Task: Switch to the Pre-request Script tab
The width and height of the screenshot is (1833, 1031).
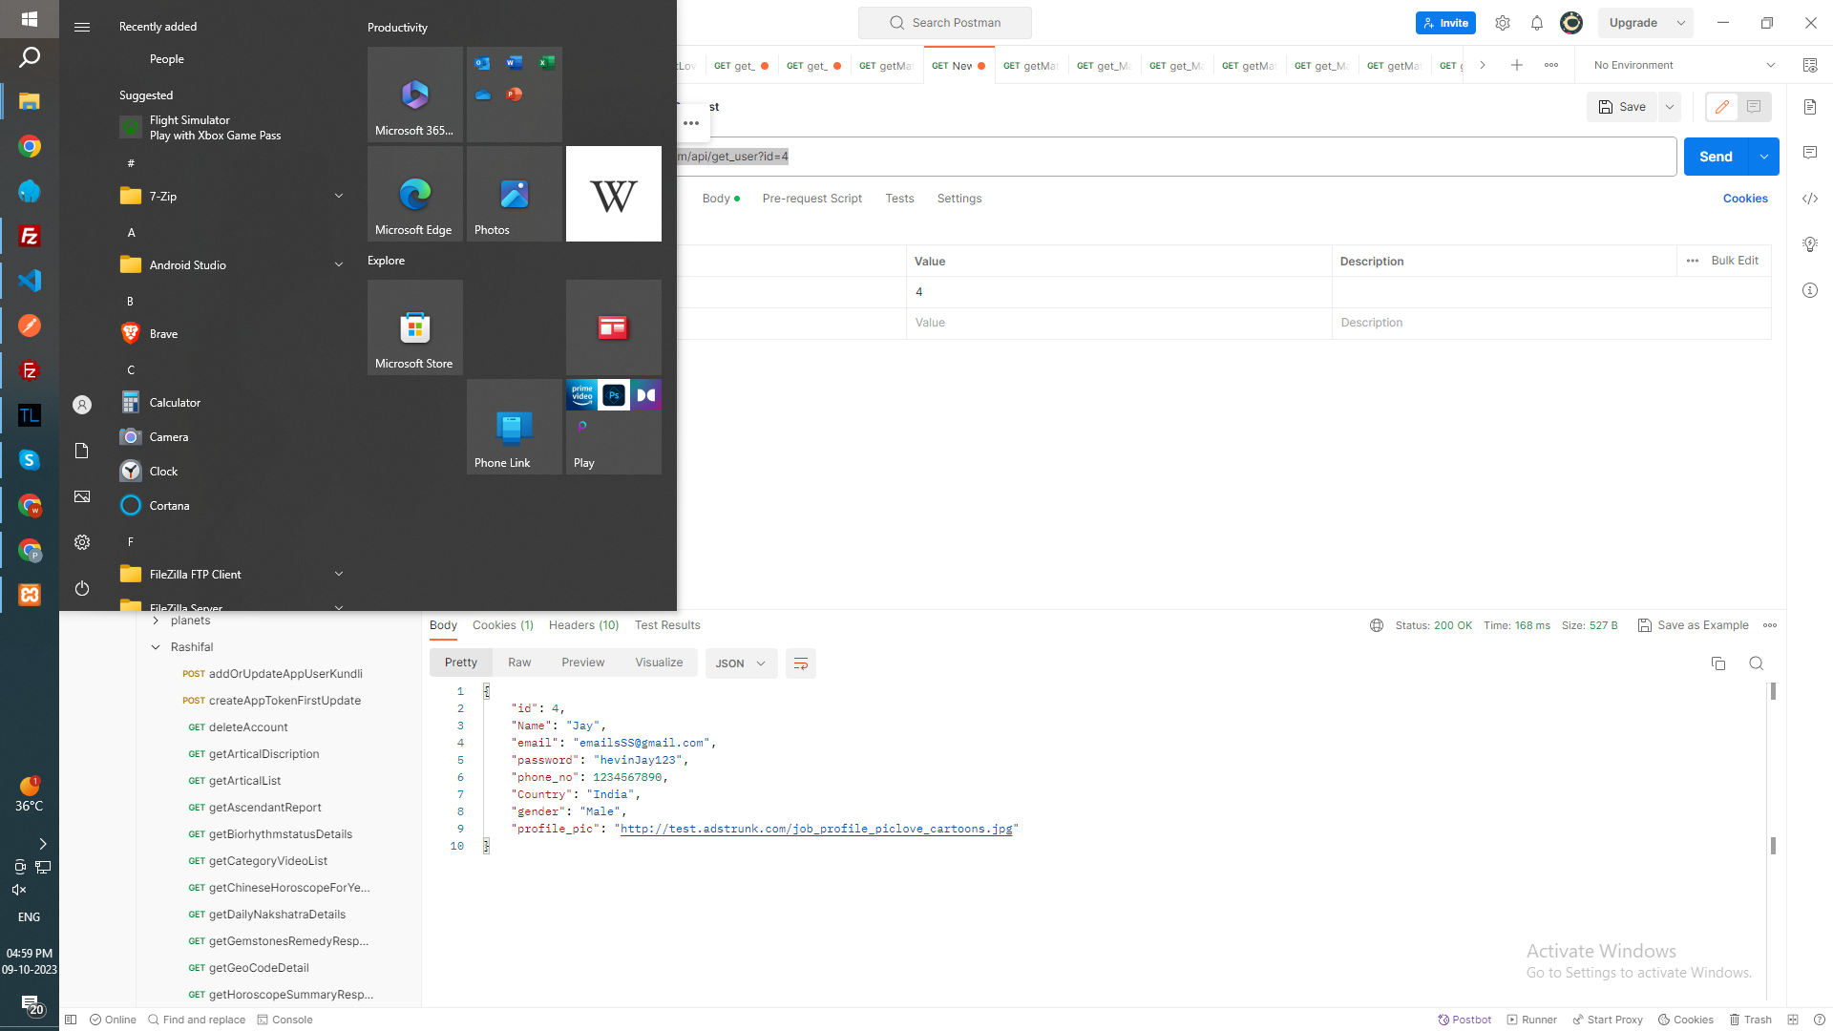Action: tap(811, 199)
